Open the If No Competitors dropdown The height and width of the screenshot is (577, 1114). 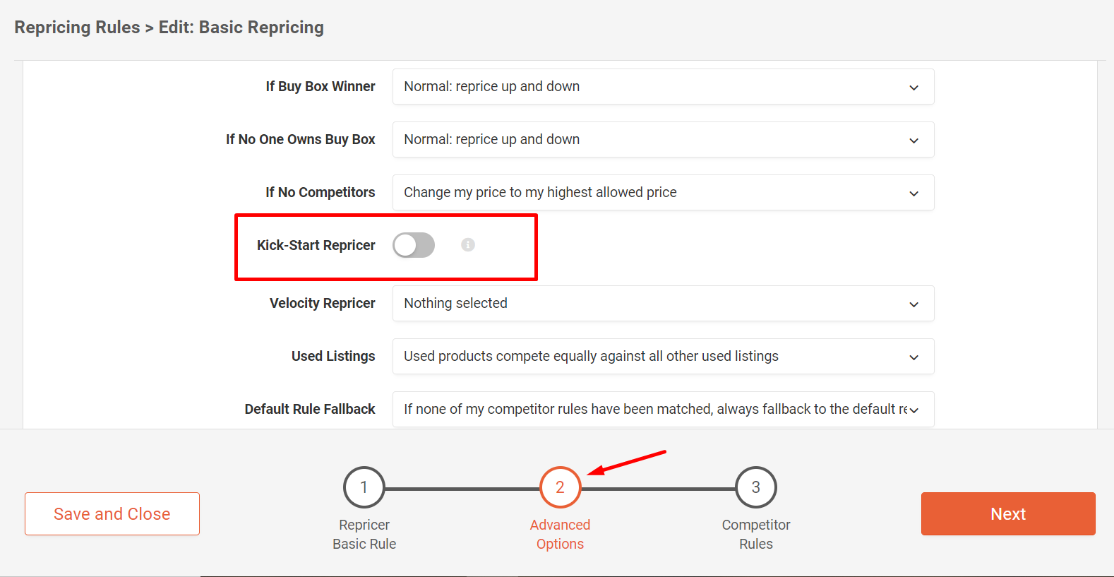click(x=663, y=193)
